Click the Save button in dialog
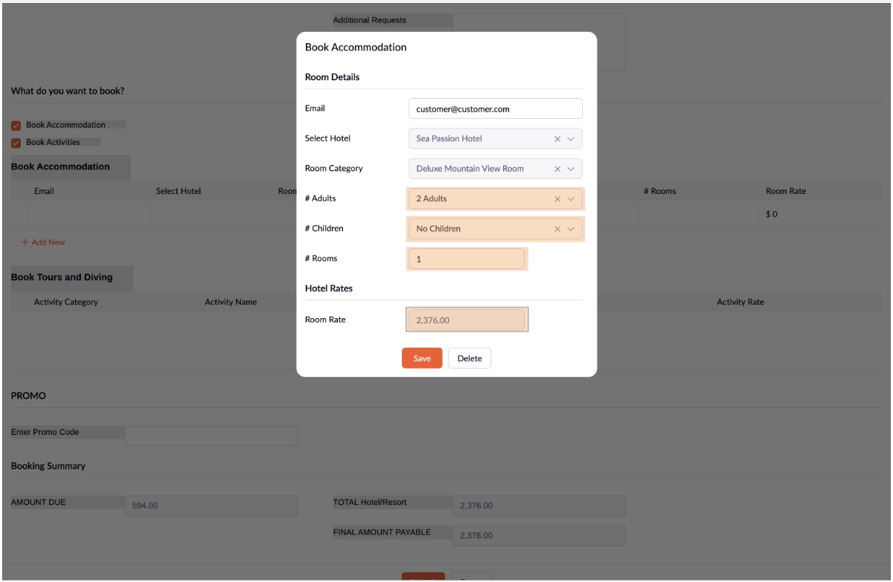893x582 pixels. tap(422, 358)
